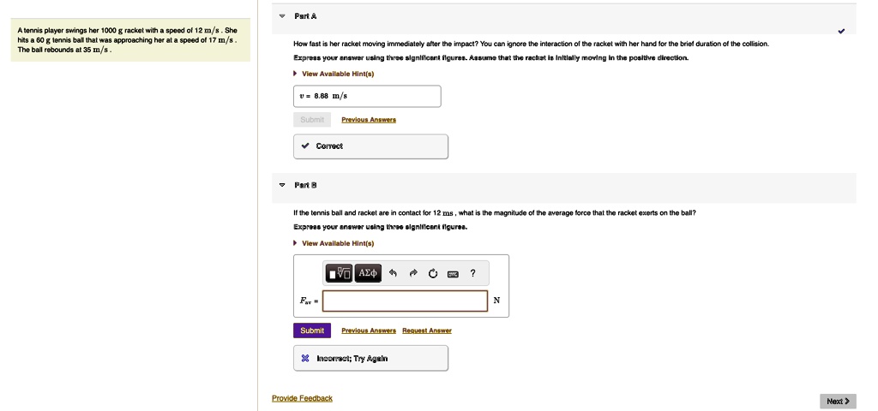Open Previous Answers for Part B
This screenshot has height=411, width=878.
(x=369, y=331)
